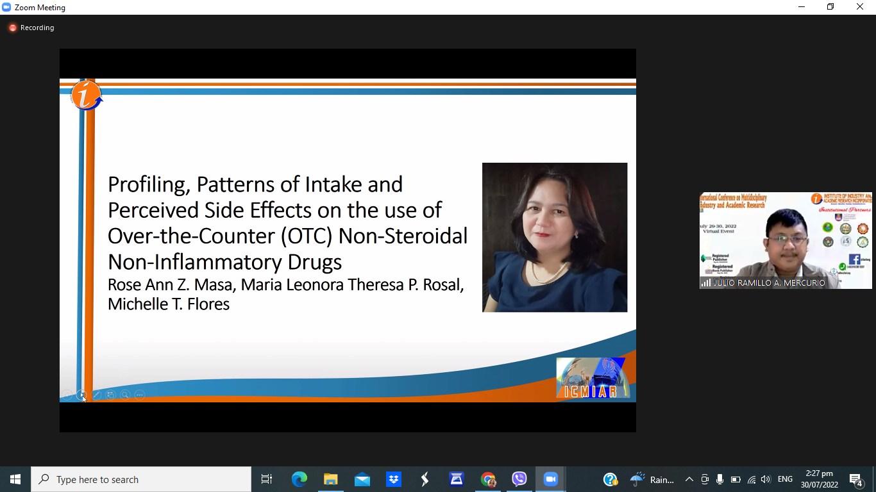
Task: Open slideshow more options ellipsis
Action: click(140, 395)
